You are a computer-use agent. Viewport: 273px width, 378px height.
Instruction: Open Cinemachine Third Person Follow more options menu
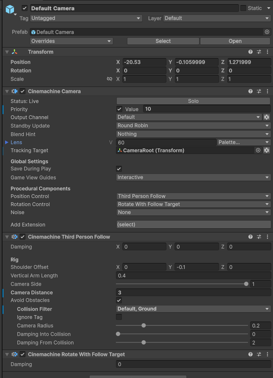click(267, 237)
